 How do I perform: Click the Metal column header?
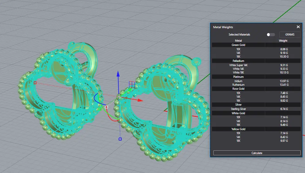pyautogui.click(x=238, y=41)
